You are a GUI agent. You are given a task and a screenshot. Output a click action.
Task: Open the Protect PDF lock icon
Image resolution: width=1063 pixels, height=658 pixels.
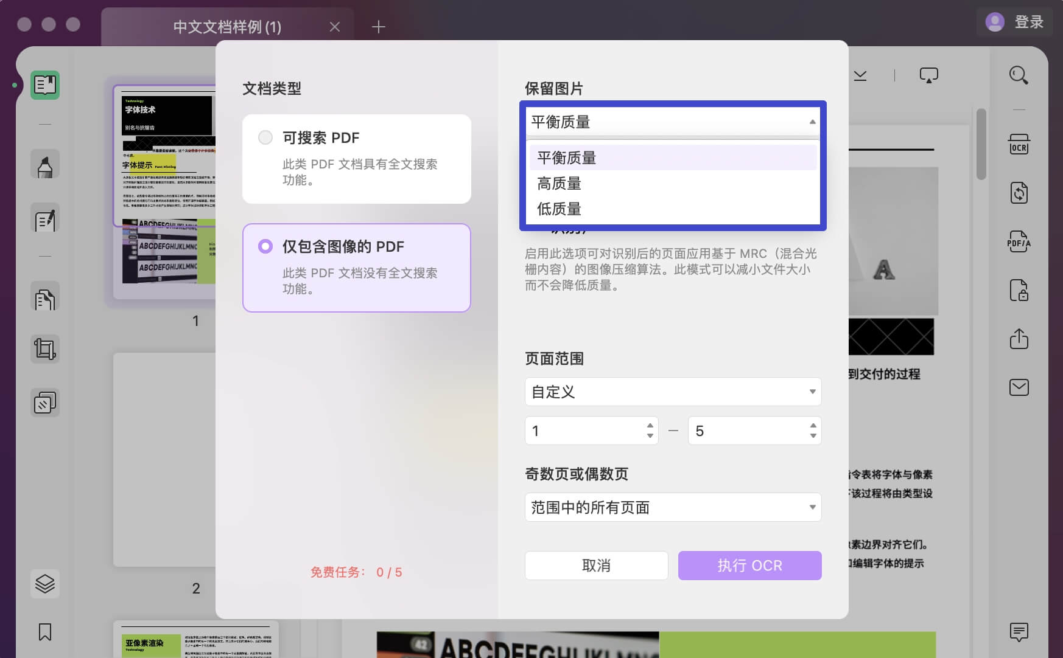pyautogui.click(x=1019, y=290)
